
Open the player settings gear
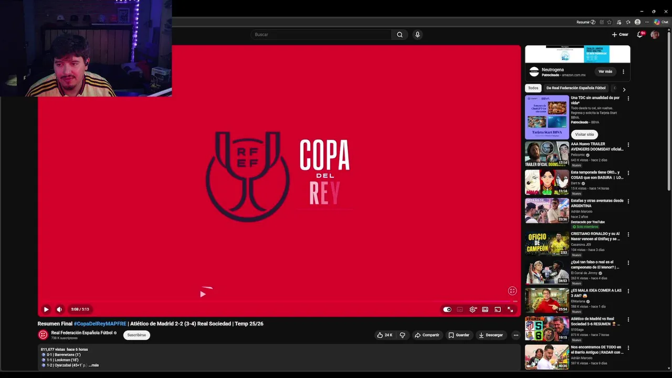click(x=472, y=309)
